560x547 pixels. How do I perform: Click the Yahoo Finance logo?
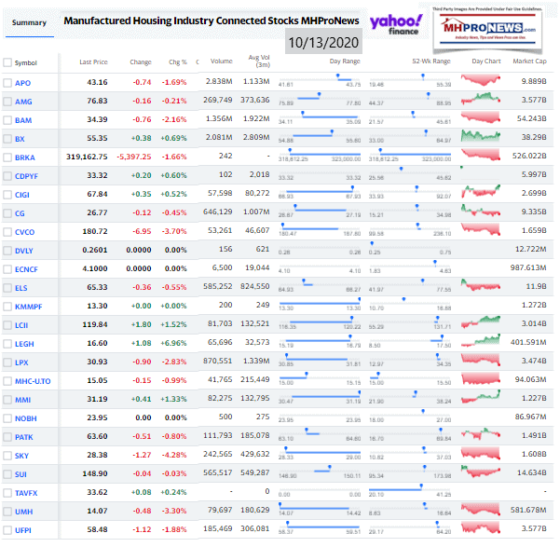coord(396,24)
